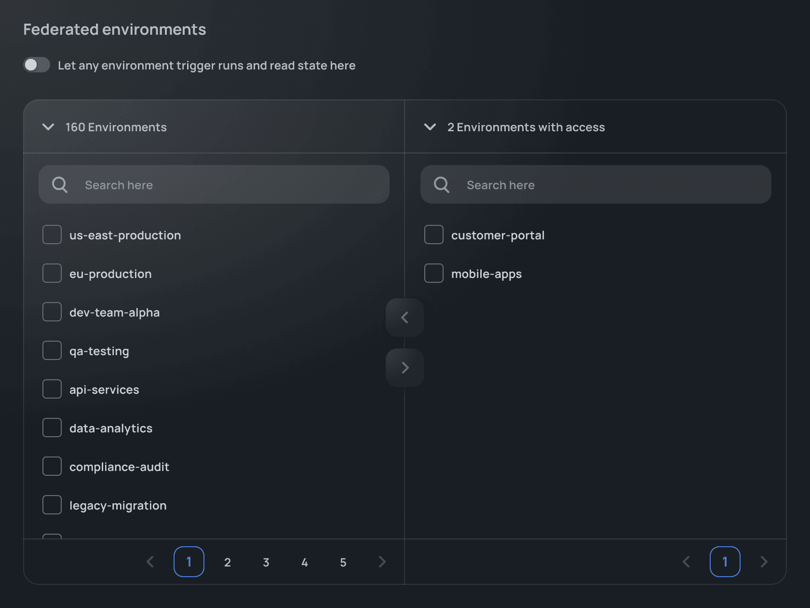This screenshot has width=810, height=608.
Task: Check the qa-testing checkbox
Action: pyautogui.click(x=52, y=350)
